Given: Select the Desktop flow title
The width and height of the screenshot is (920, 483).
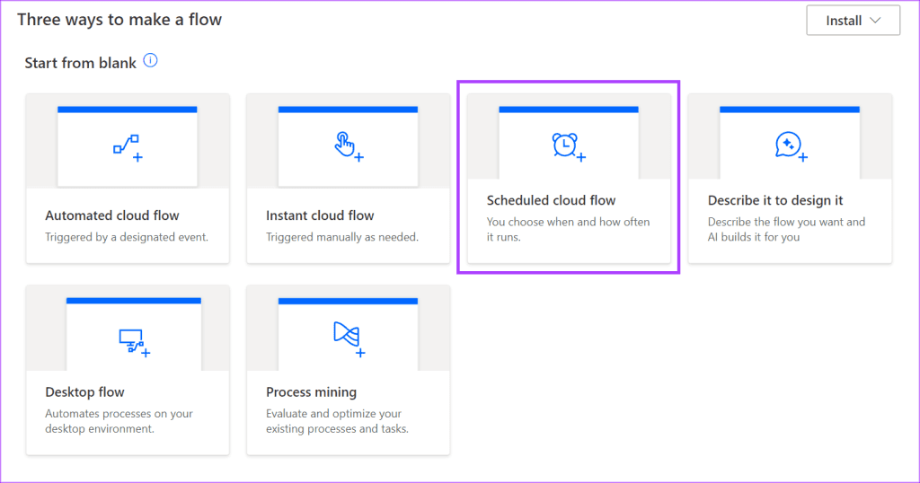Looking at the screenshot, I should click(x=84, y=392).
